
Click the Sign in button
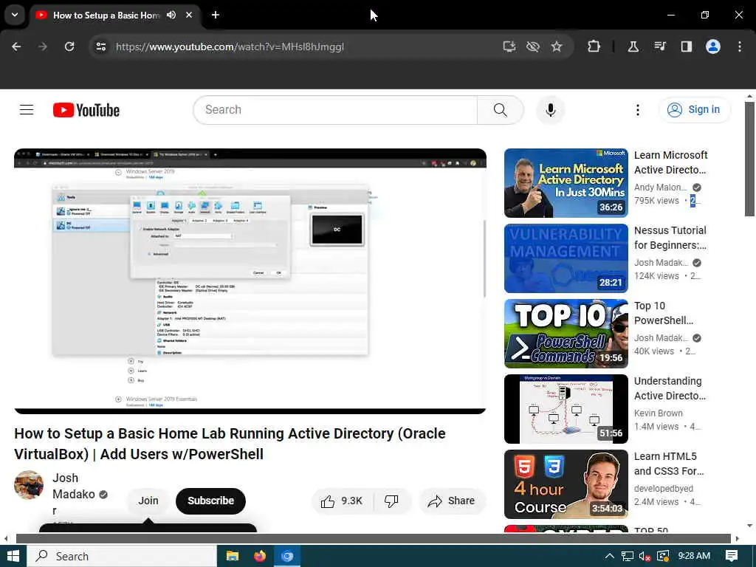[695, 110]
